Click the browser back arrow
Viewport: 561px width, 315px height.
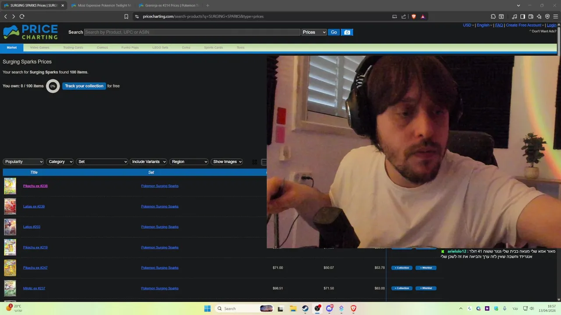click(x=6, y=16)
